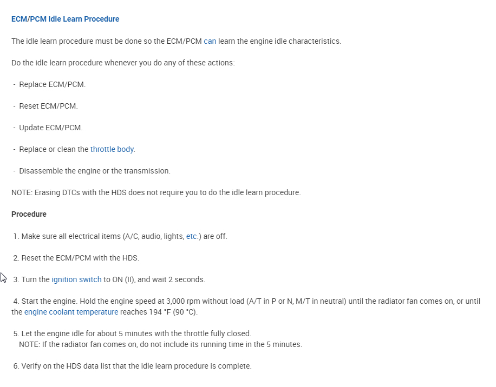Image resolution: width=496 pixels, height=387 pixels.
Task: Click the "Update ECM/PCM." list item
Action: coord(50,128)
